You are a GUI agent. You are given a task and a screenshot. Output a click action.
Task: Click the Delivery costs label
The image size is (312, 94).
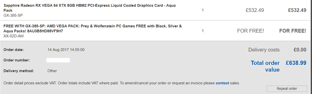click(x=264, y=50)
